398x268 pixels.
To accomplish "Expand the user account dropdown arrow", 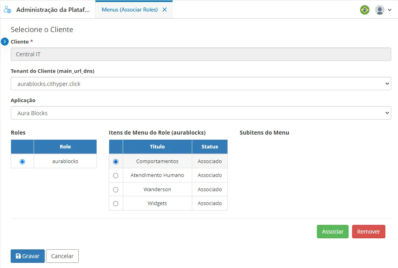I will 390,10.
